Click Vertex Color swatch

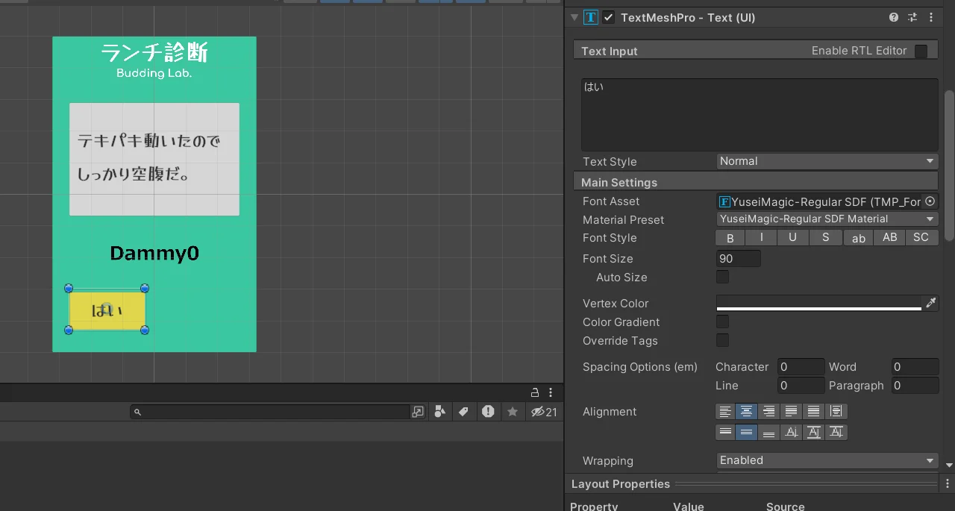point(818,303)
